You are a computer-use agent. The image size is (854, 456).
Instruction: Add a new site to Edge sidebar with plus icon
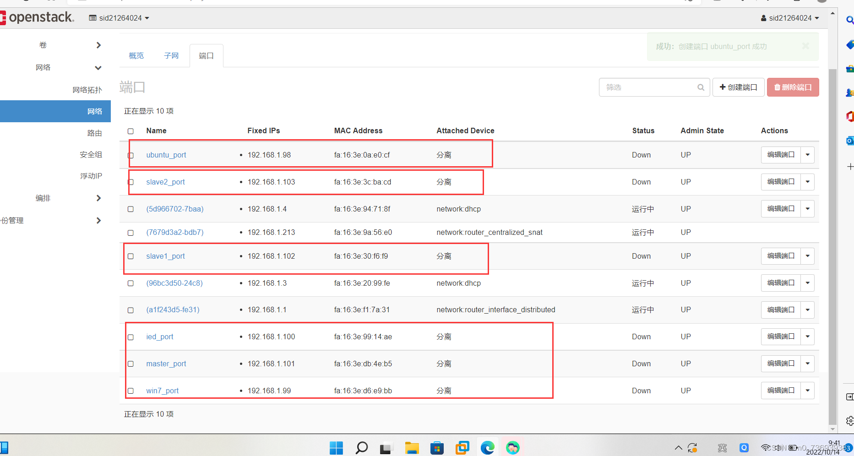850,166
